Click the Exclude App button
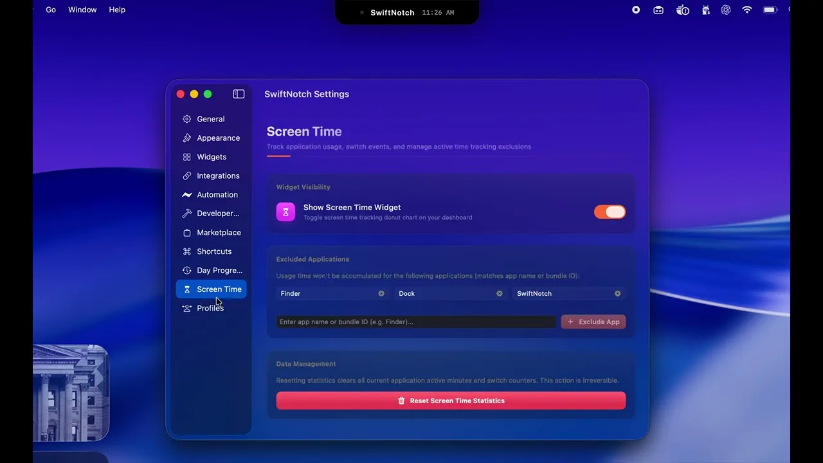823x463 pixels. (x=593, y=322)
